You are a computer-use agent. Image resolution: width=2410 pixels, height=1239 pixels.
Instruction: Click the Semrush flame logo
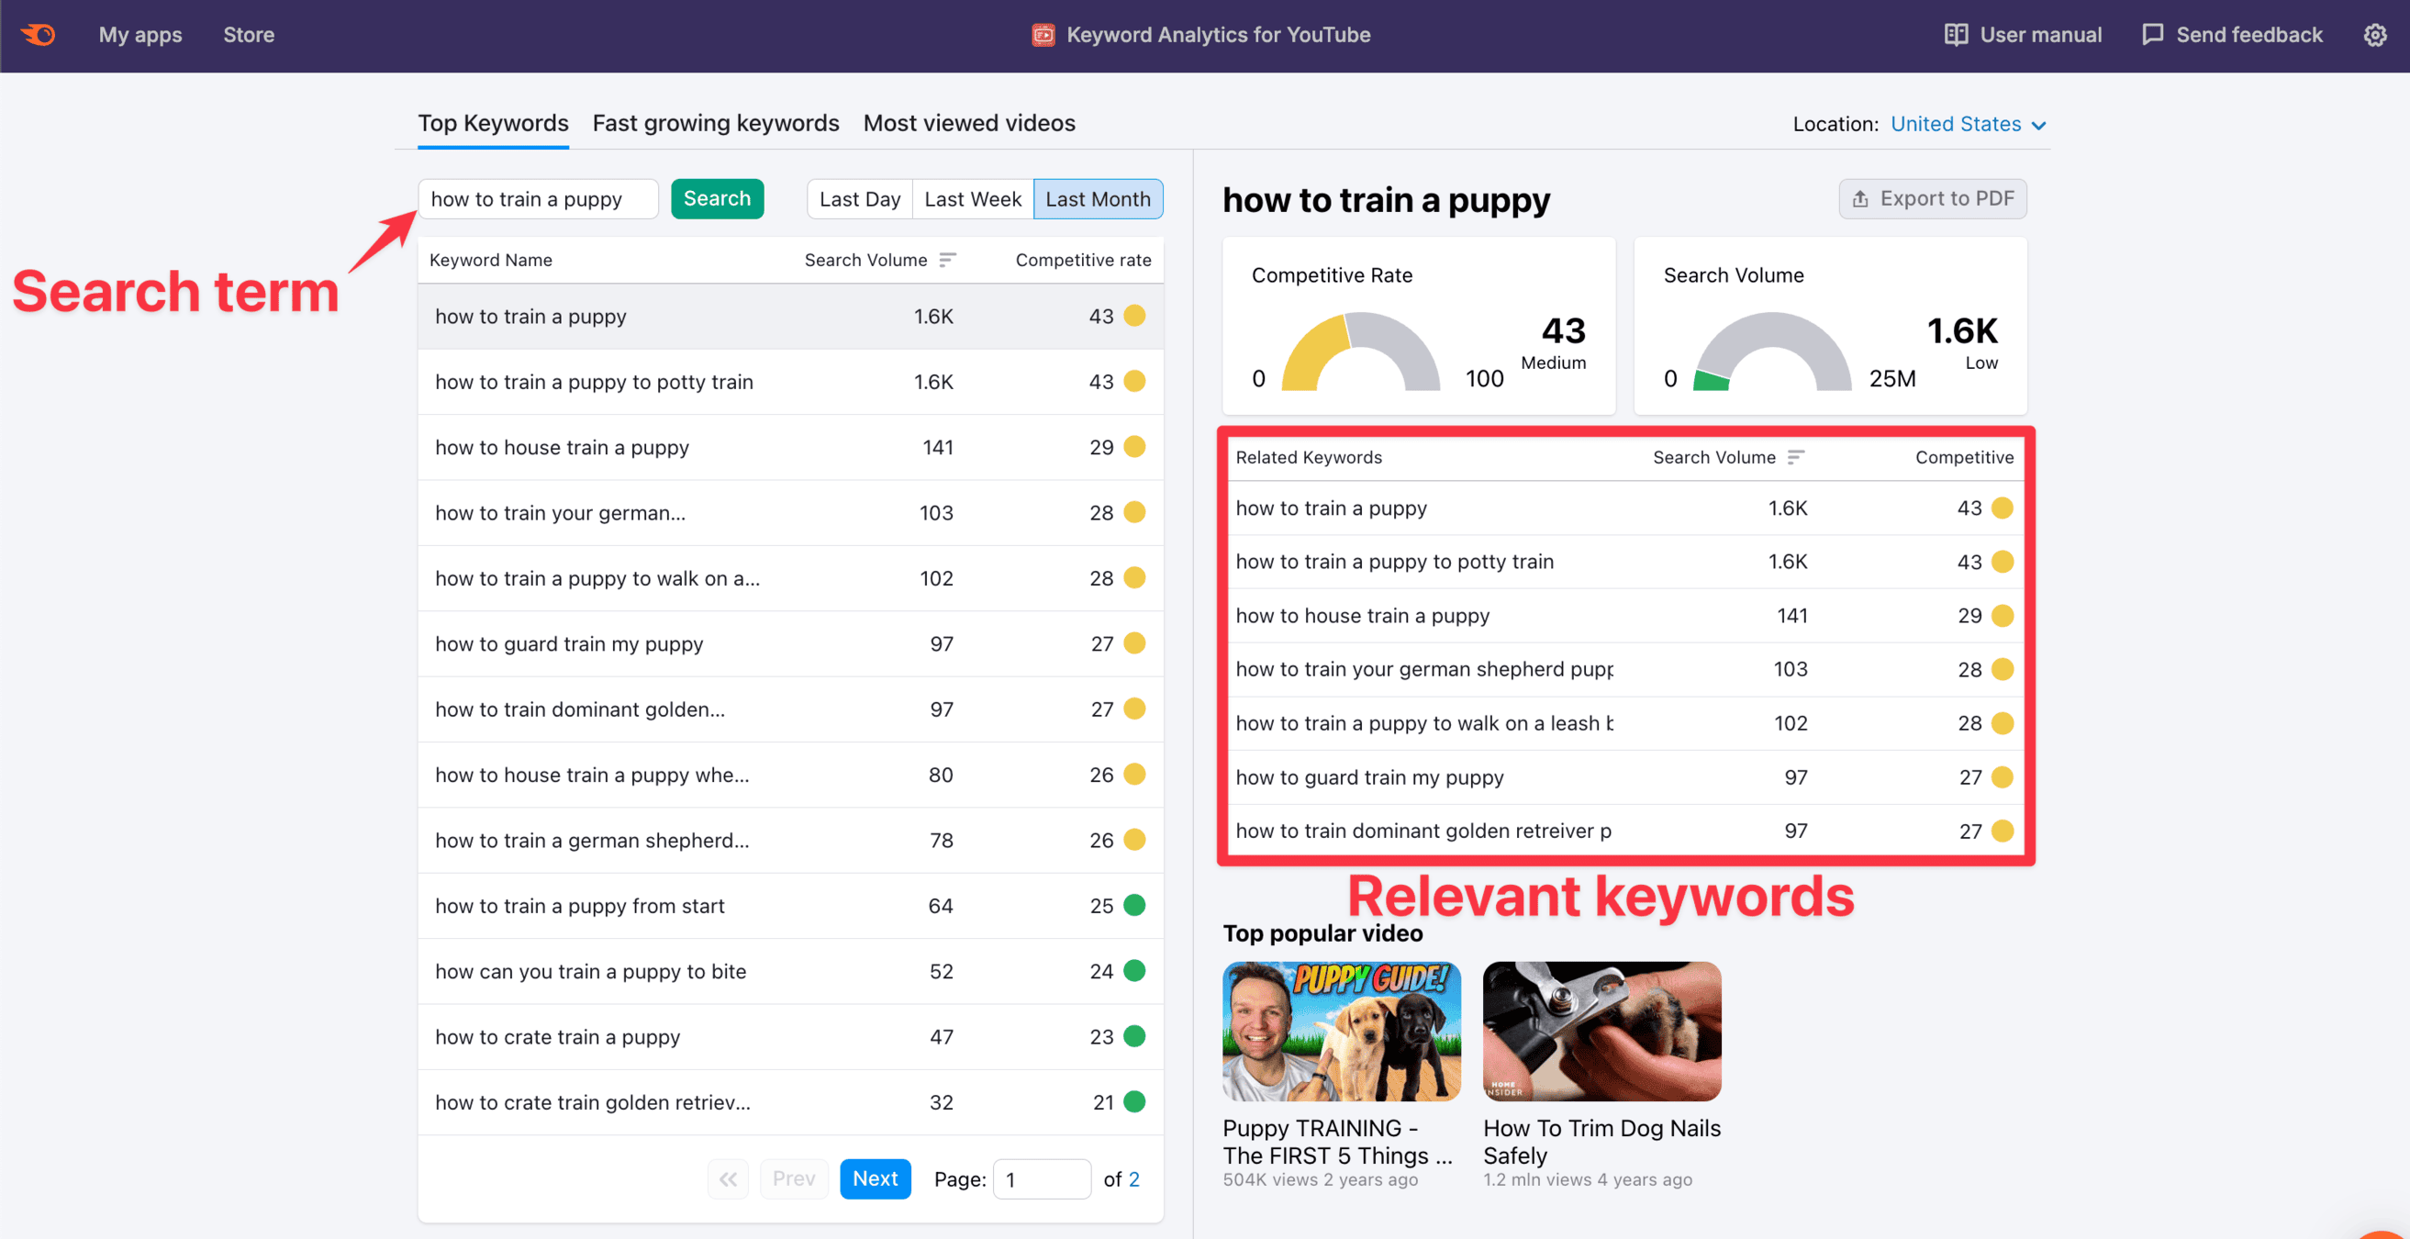click(39, 35)
